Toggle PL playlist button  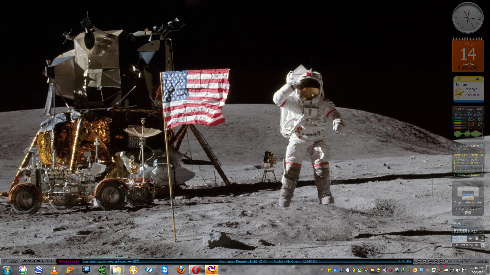tap(470, 261)
